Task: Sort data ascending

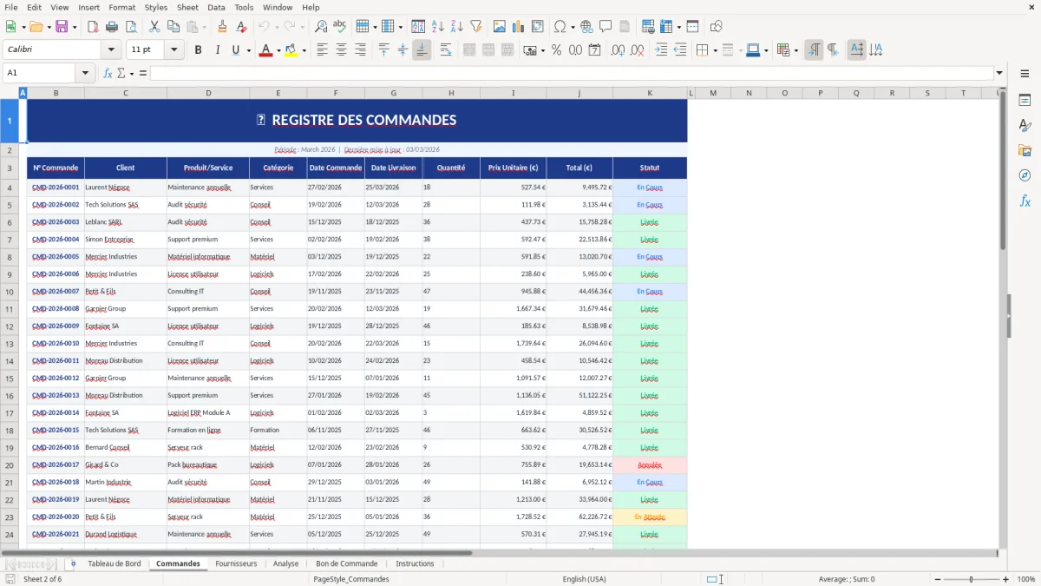Action: pos(438,26)
